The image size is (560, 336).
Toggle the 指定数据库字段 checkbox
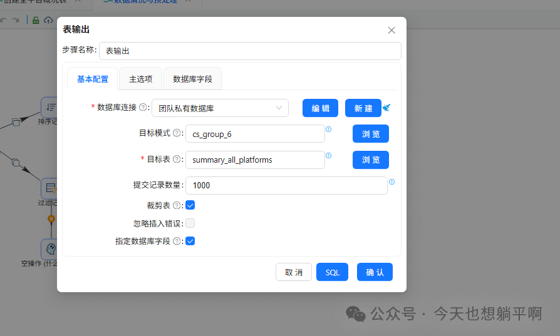coord(190,241)
